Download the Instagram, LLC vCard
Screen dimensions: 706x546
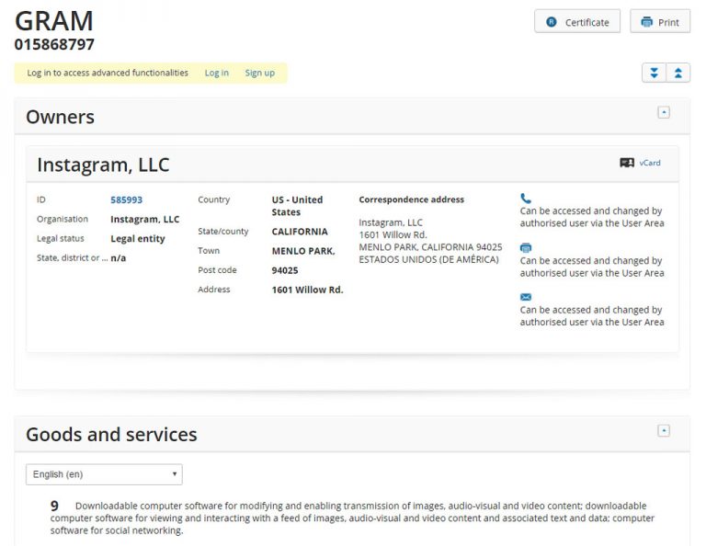(x=650, y=163)
